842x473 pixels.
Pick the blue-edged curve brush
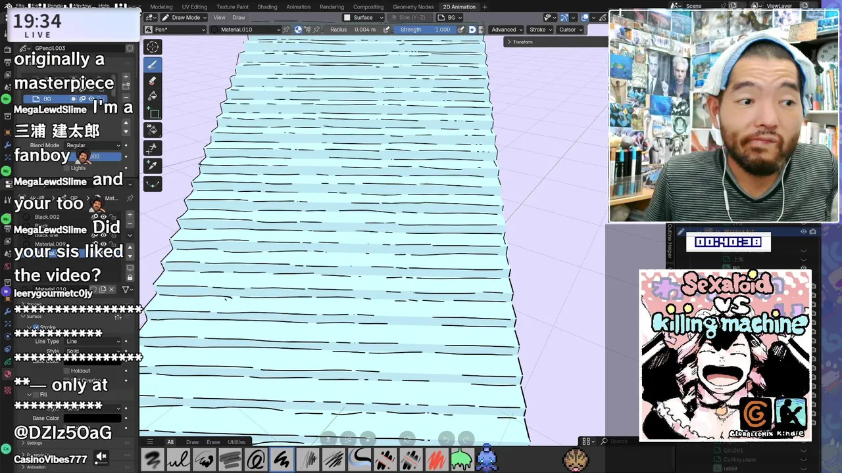360,459
